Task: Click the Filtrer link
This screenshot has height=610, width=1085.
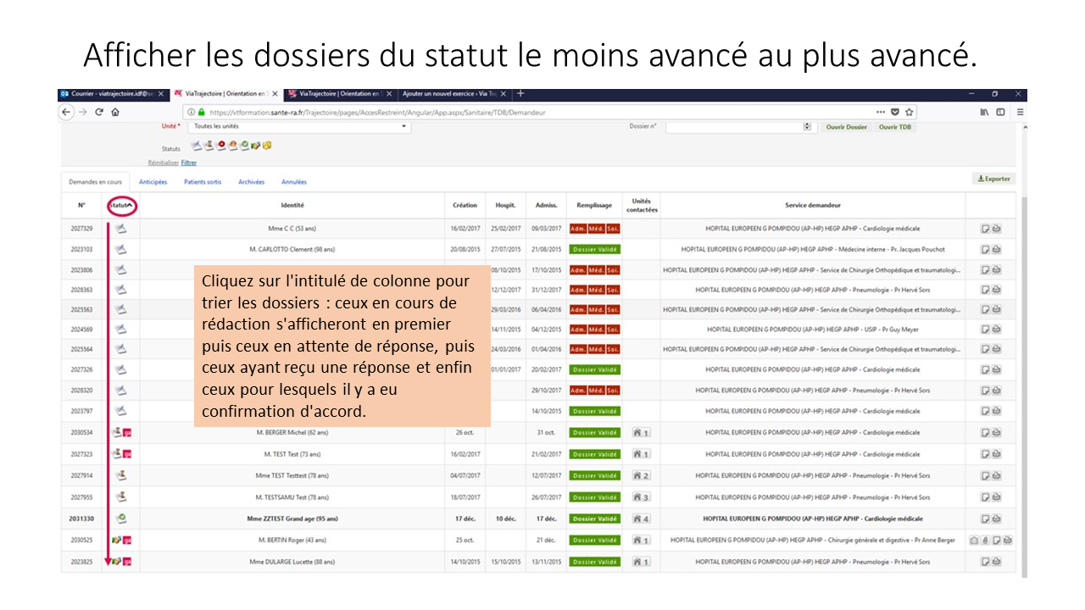Action: click(x=189, y=163)
